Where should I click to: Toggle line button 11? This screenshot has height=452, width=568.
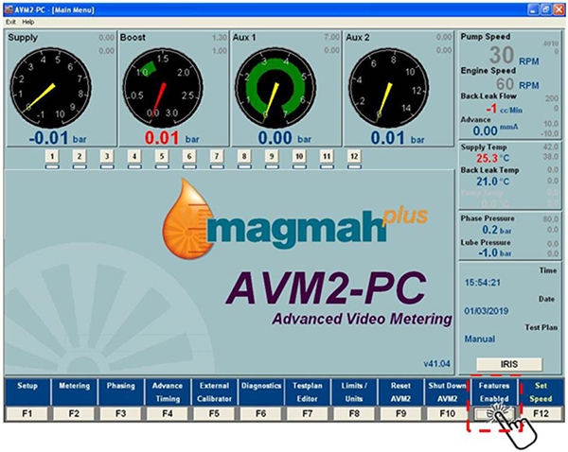pyautogui.click(x=327, y=156)
